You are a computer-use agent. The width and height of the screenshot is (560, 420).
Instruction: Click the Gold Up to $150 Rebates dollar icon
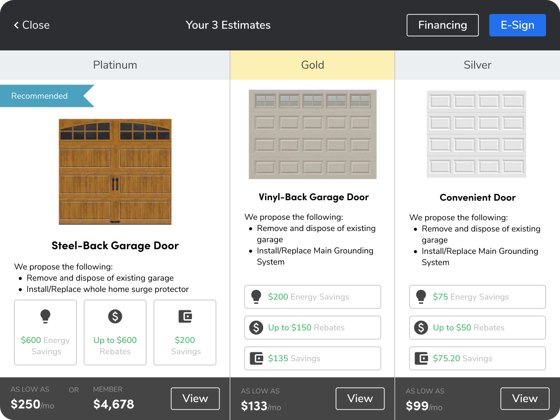[x=256, y=327]
